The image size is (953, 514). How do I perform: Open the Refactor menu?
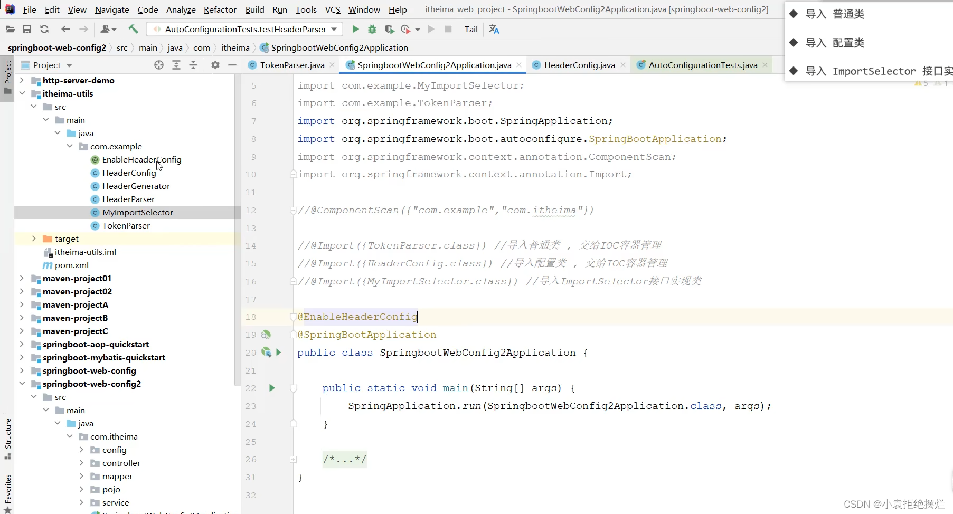[x=220, y=9]
